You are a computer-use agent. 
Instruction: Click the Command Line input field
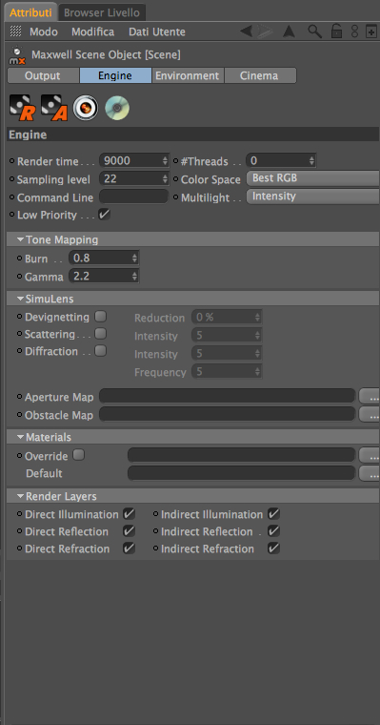tap(134, 197)
